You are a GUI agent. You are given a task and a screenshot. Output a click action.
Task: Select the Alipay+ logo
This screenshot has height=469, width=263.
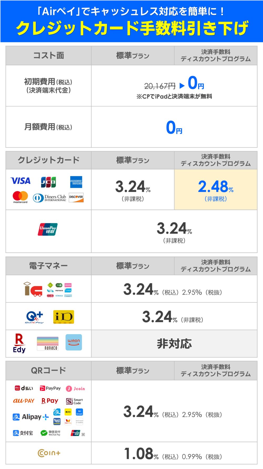[x=31, y=417]
